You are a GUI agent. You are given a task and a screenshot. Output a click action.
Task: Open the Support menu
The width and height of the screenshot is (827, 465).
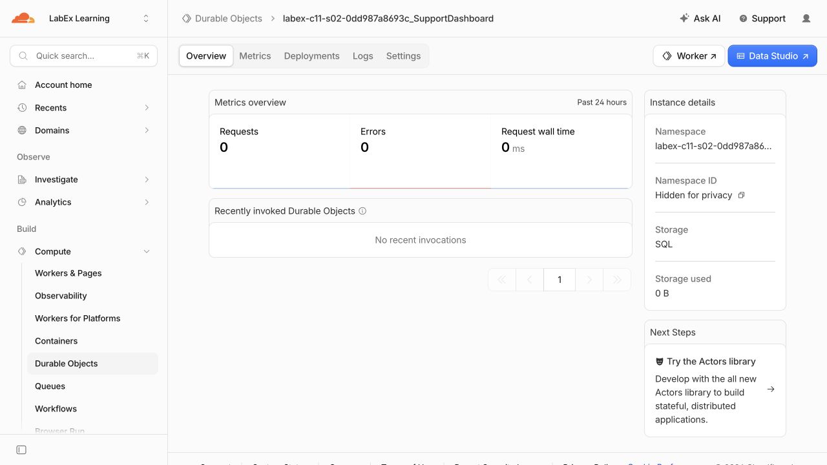pos(762,18)
